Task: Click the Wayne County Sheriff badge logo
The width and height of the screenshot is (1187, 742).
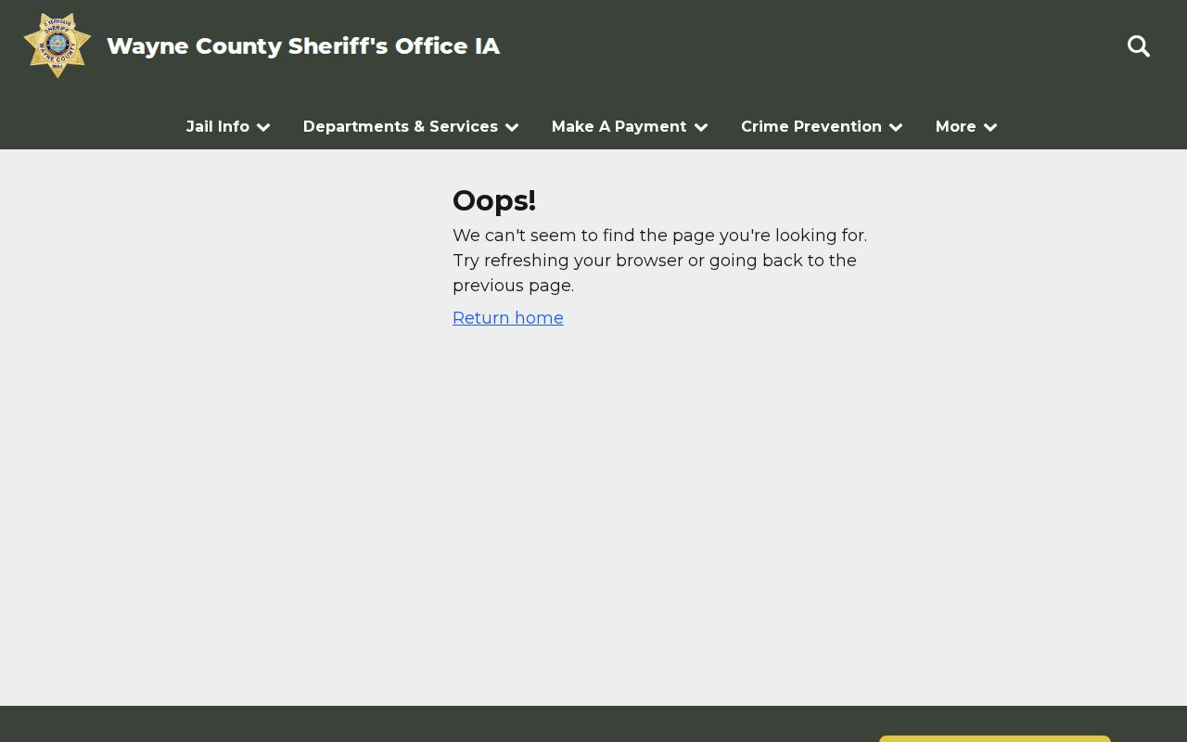Action: [57, 45]
